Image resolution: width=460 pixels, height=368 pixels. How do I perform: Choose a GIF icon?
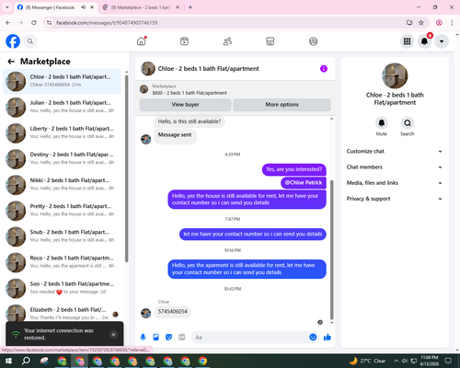pos(182,338)
